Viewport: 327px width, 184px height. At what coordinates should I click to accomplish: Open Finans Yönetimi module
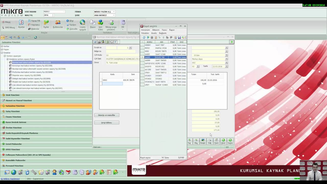46,117
